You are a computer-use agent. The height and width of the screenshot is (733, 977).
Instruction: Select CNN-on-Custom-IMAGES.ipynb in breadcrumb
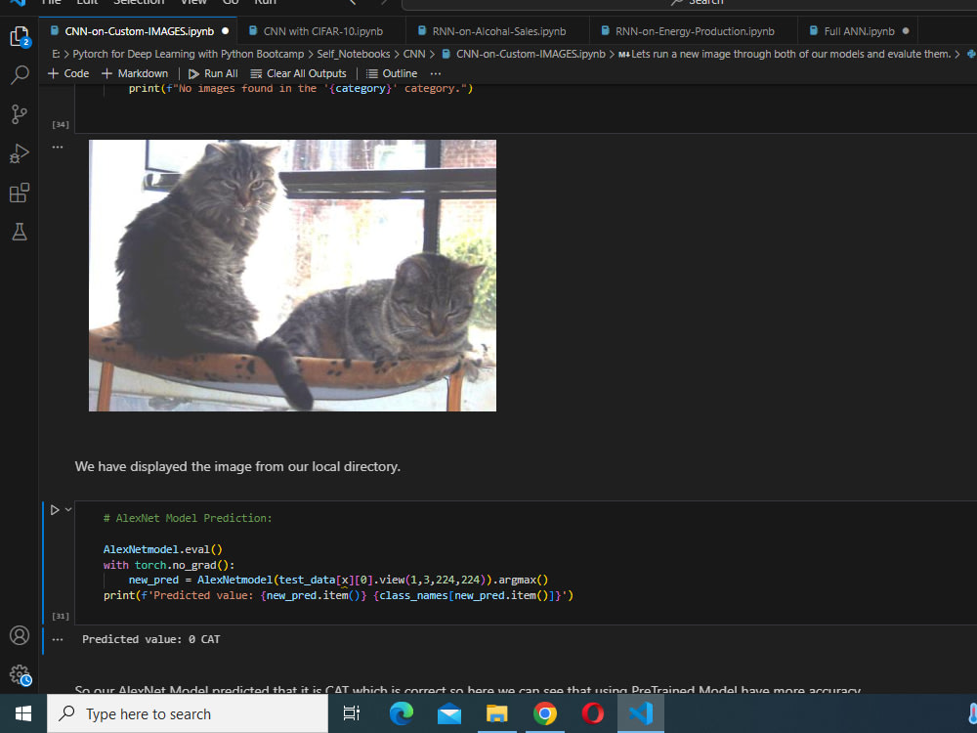pyautogui.click(x=524, y=54)
